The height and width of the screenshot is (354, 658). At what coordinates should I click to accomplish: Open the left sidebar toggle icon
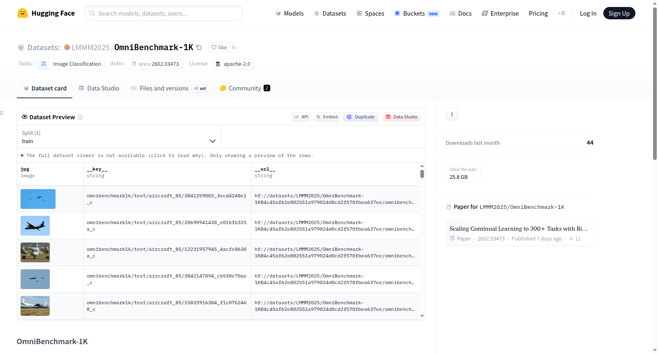[2, 113]
